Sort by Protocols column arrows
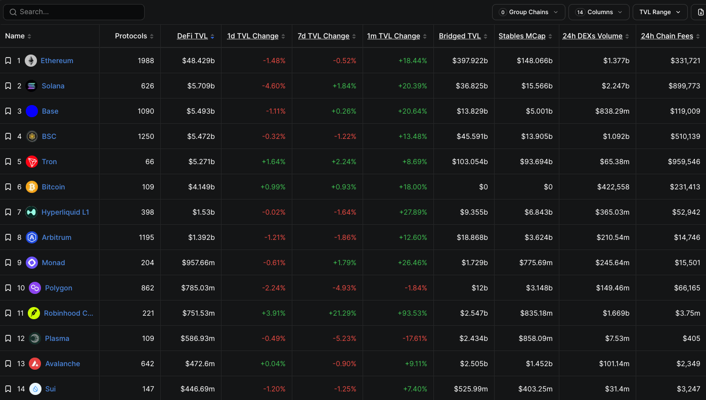This screenshot has width=706, height=400. tap(152, 36)
